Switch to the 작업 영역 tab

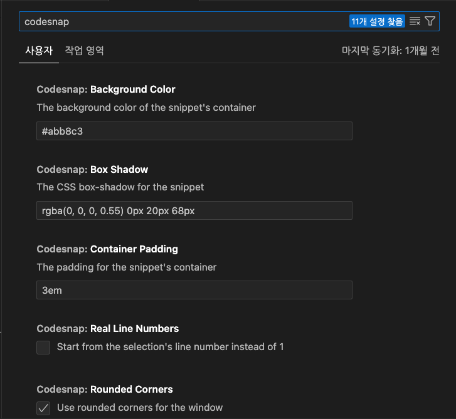[84, 51]
